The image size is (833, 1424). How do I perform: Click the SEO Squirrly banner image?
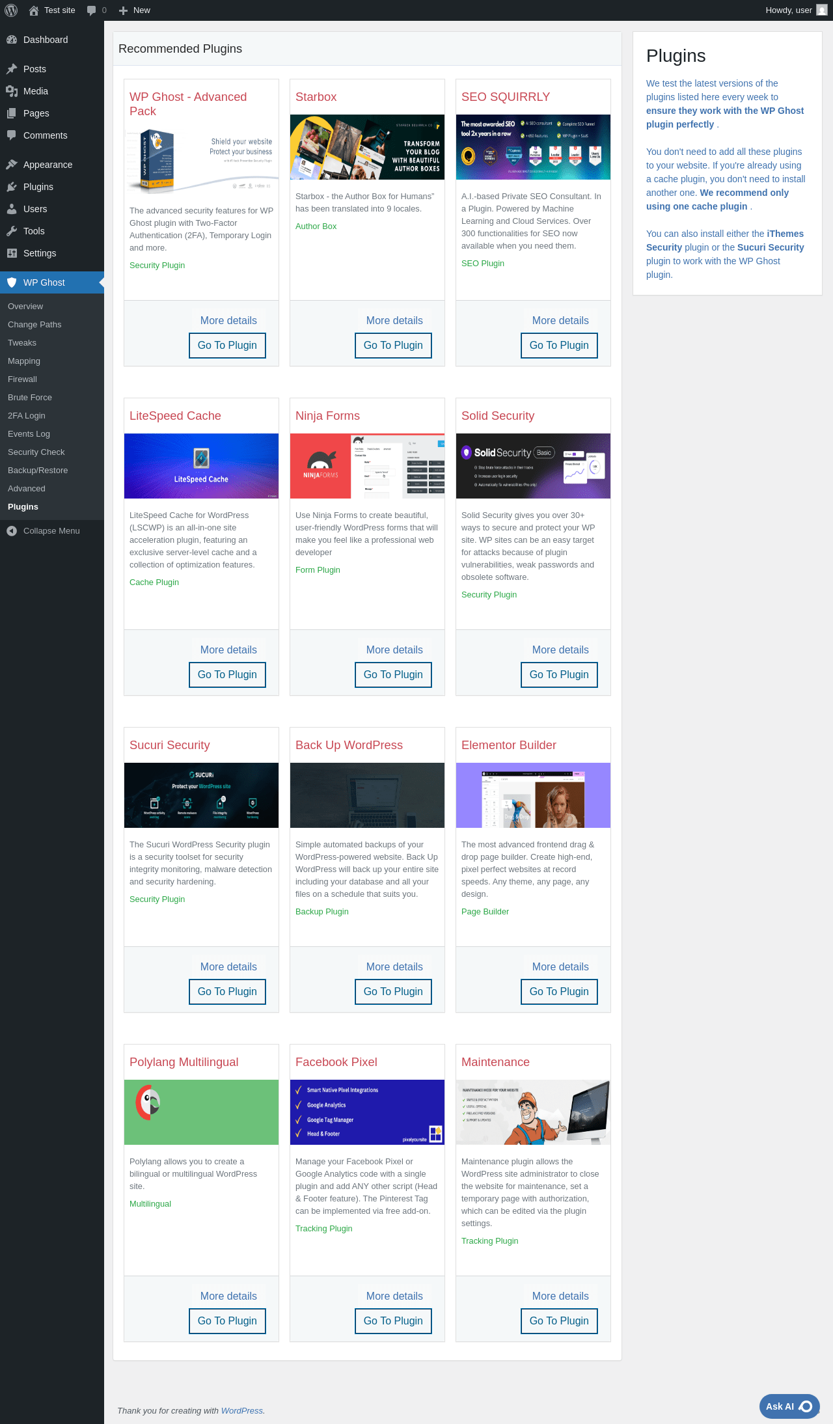533,147
